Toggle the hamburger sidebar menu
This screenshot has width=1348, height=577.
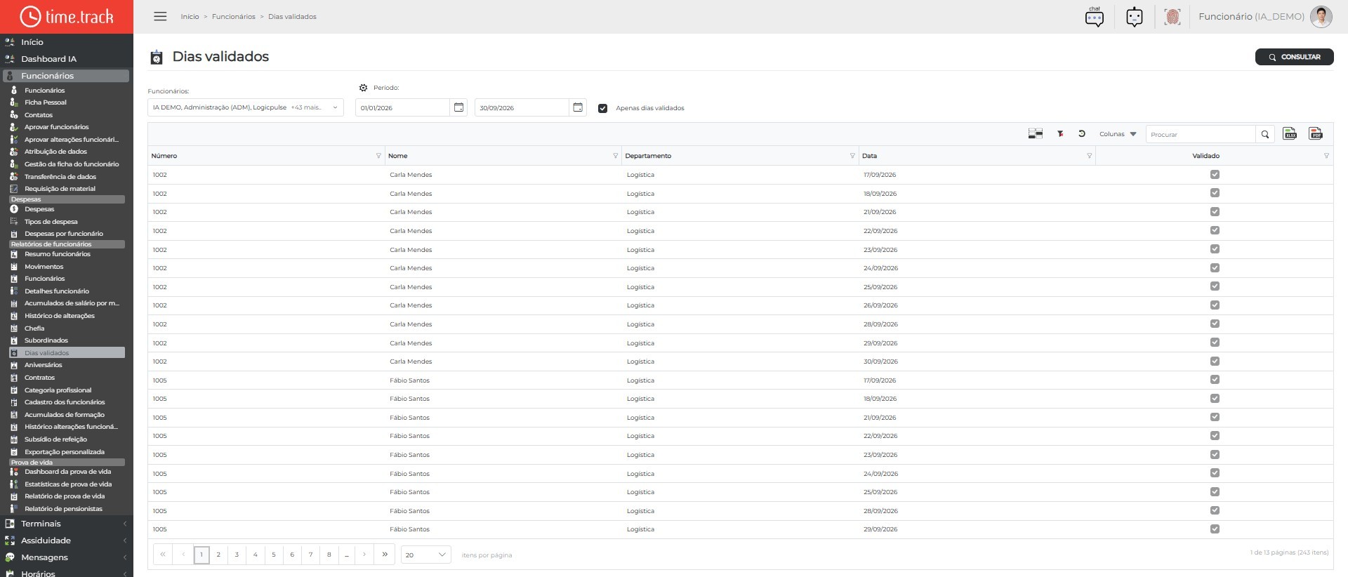[x=160, y=16]
